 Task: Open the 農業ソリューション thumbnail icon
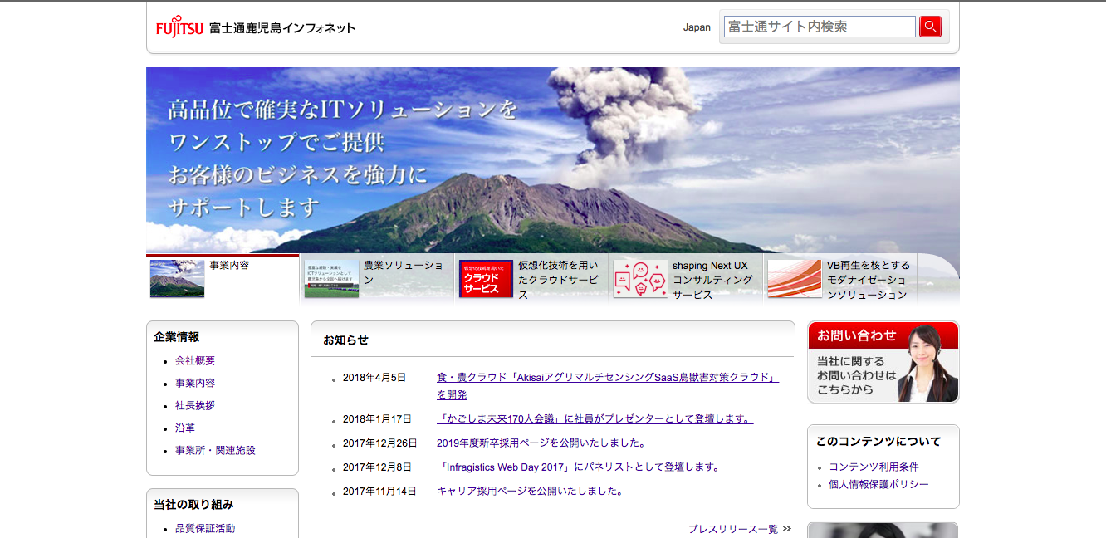tap(331, 279)
